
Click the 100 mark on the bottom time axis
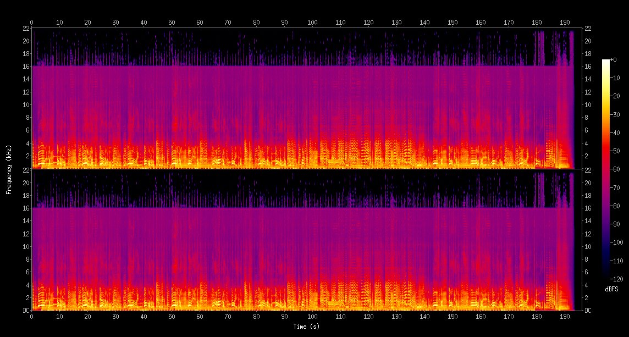click(x=312, y=316)
